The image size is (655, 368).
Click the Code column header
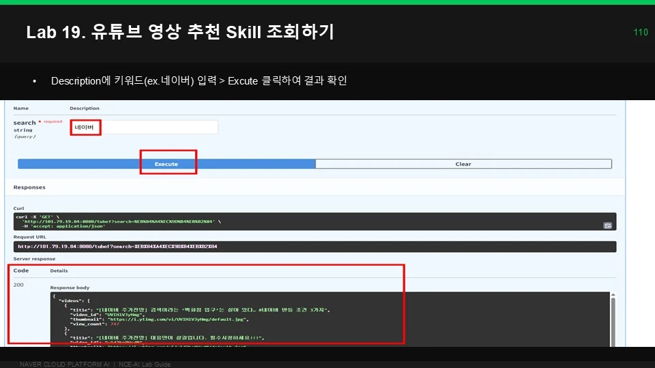coord(21,271)
